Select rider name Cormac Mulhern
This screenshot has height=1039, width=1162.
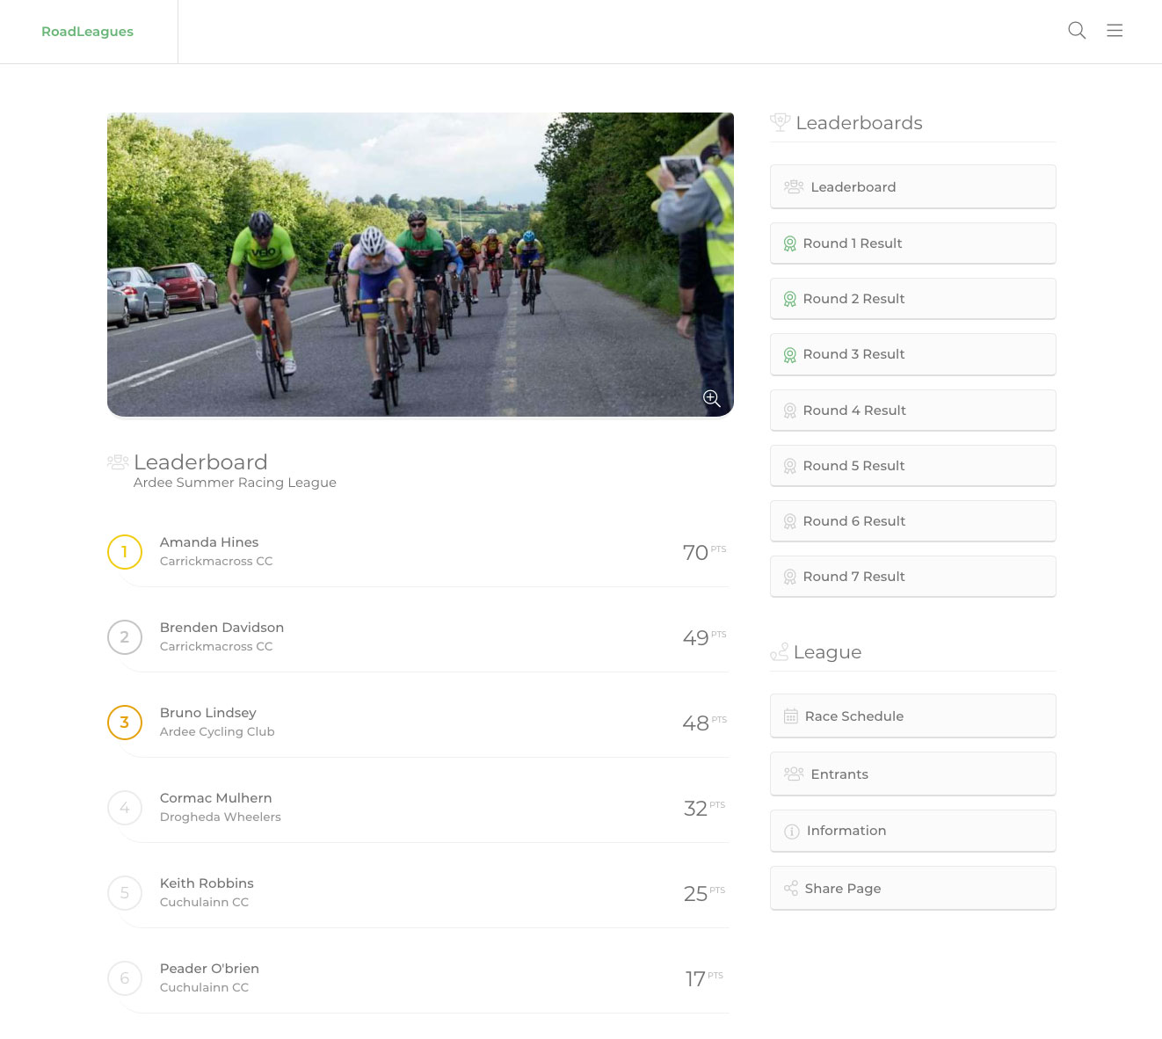tap(216, 798)
